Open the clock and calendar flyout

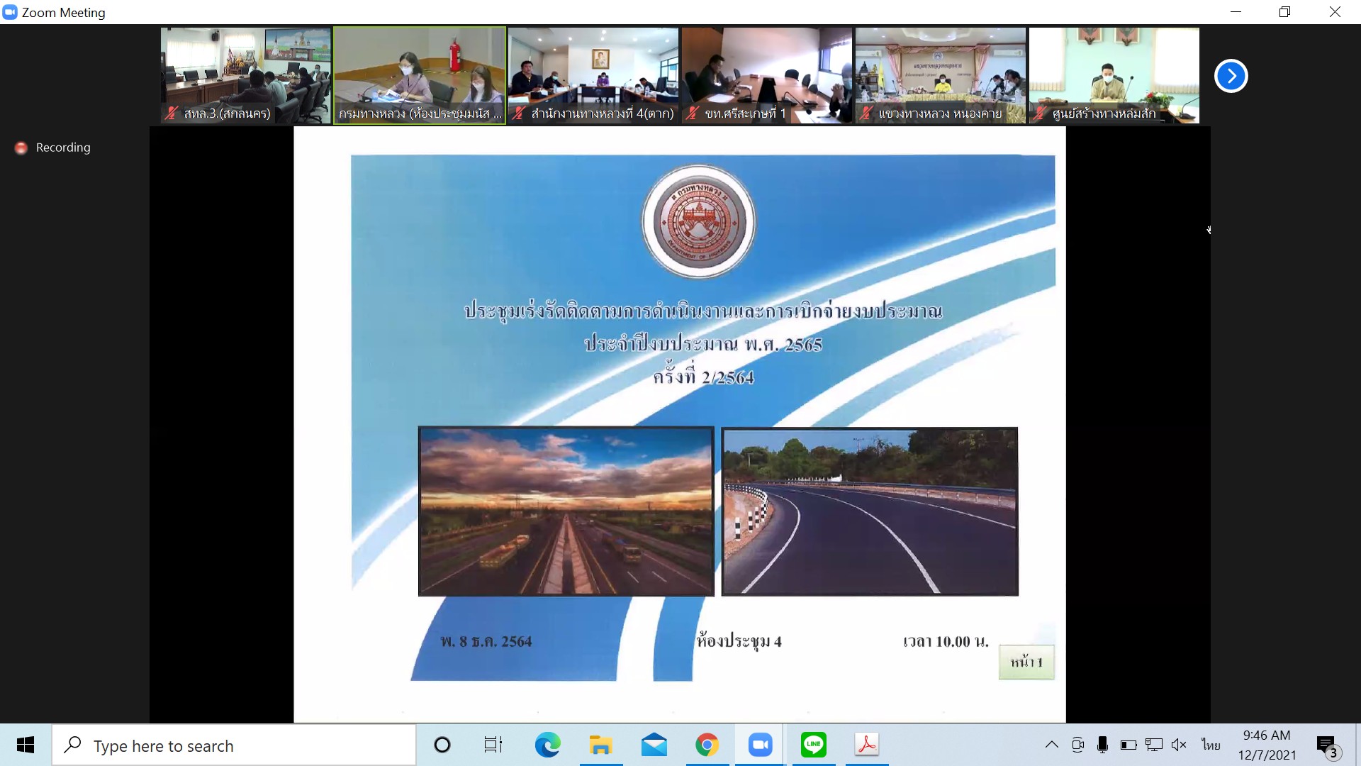tap(1267, 745)
